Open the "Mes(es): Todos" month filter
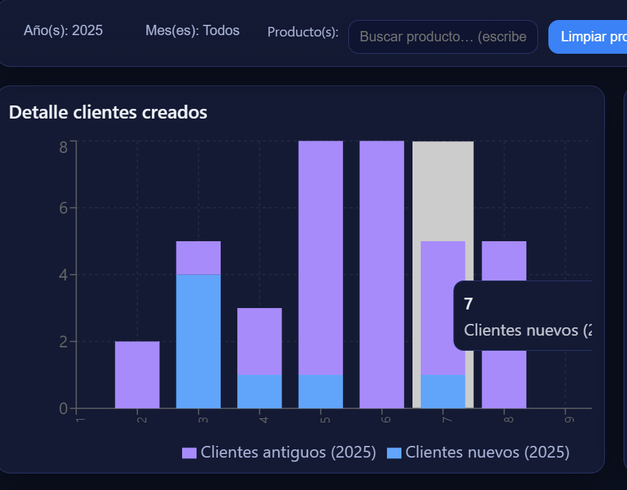627x490 pixels. 192,30
